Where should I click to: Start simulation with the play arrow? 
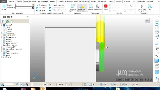50,5
